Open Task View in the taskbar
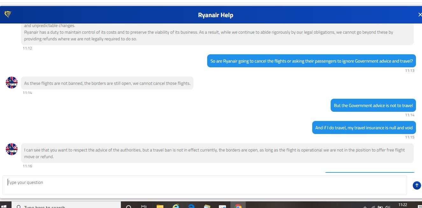 (144, 206)
